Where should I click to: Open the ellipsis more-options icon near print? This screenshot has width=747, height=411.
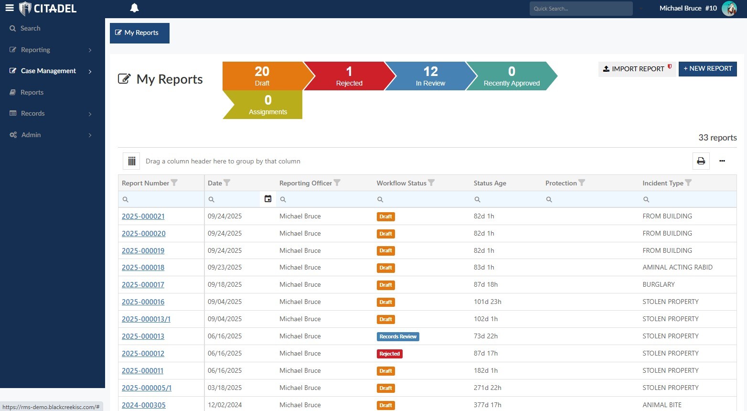[x=722, y=161]
